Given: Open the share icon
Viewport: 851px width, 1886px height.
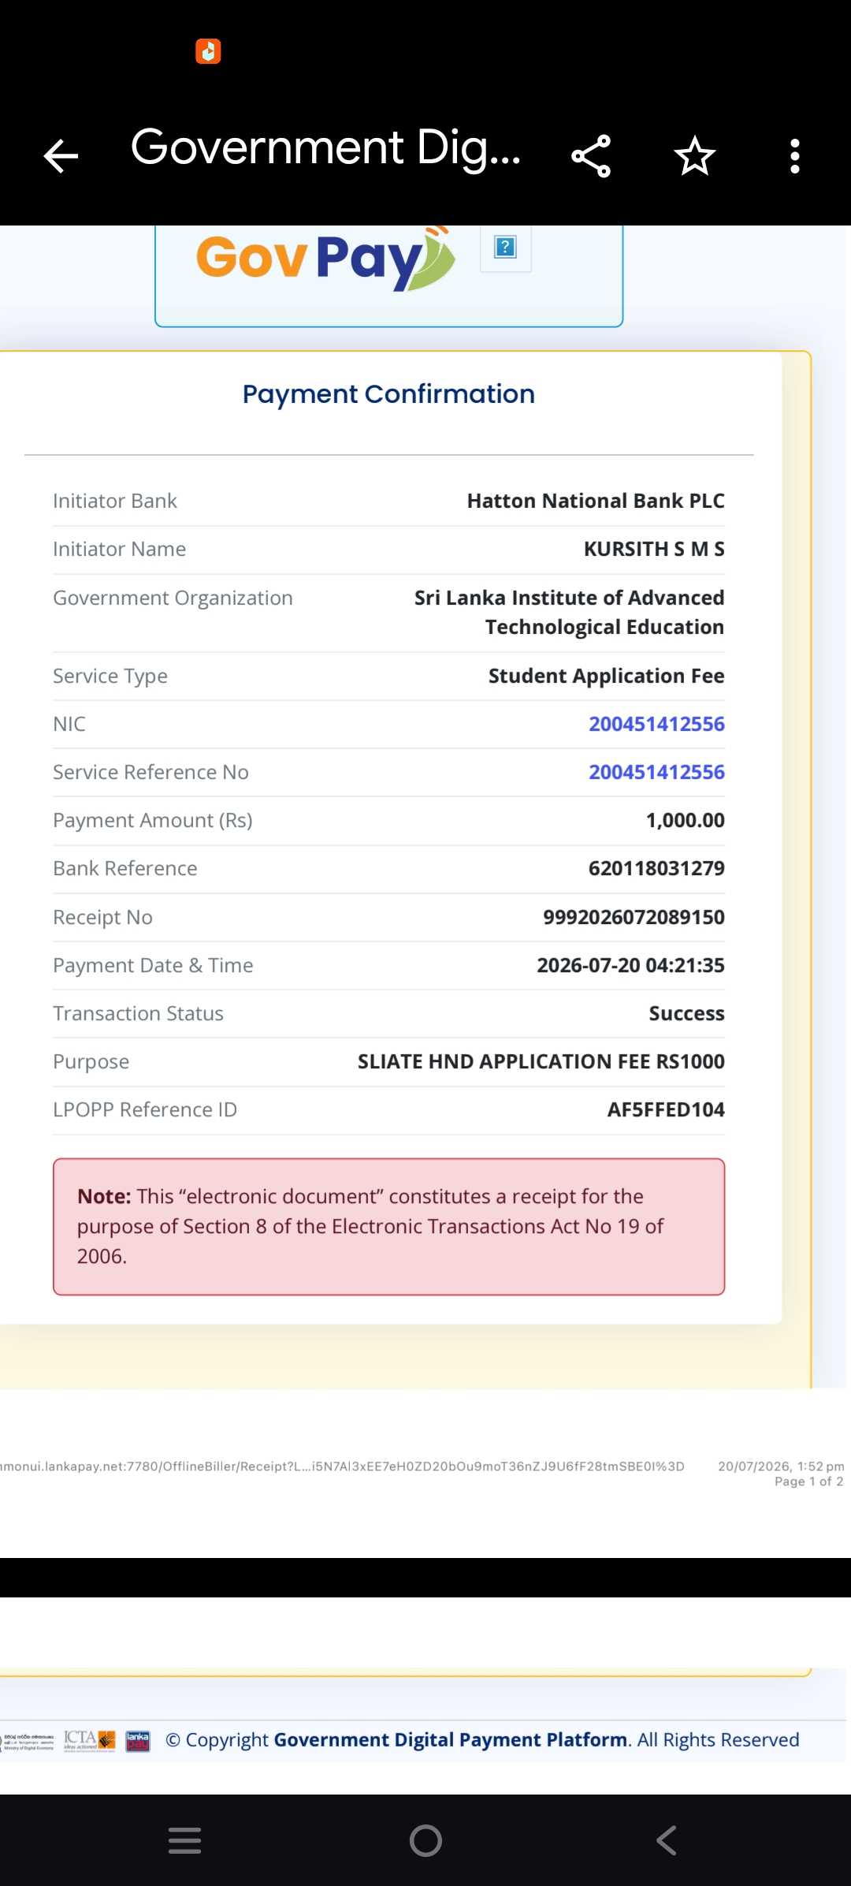Looking at the screenshot, I should (x=591, y=156).
